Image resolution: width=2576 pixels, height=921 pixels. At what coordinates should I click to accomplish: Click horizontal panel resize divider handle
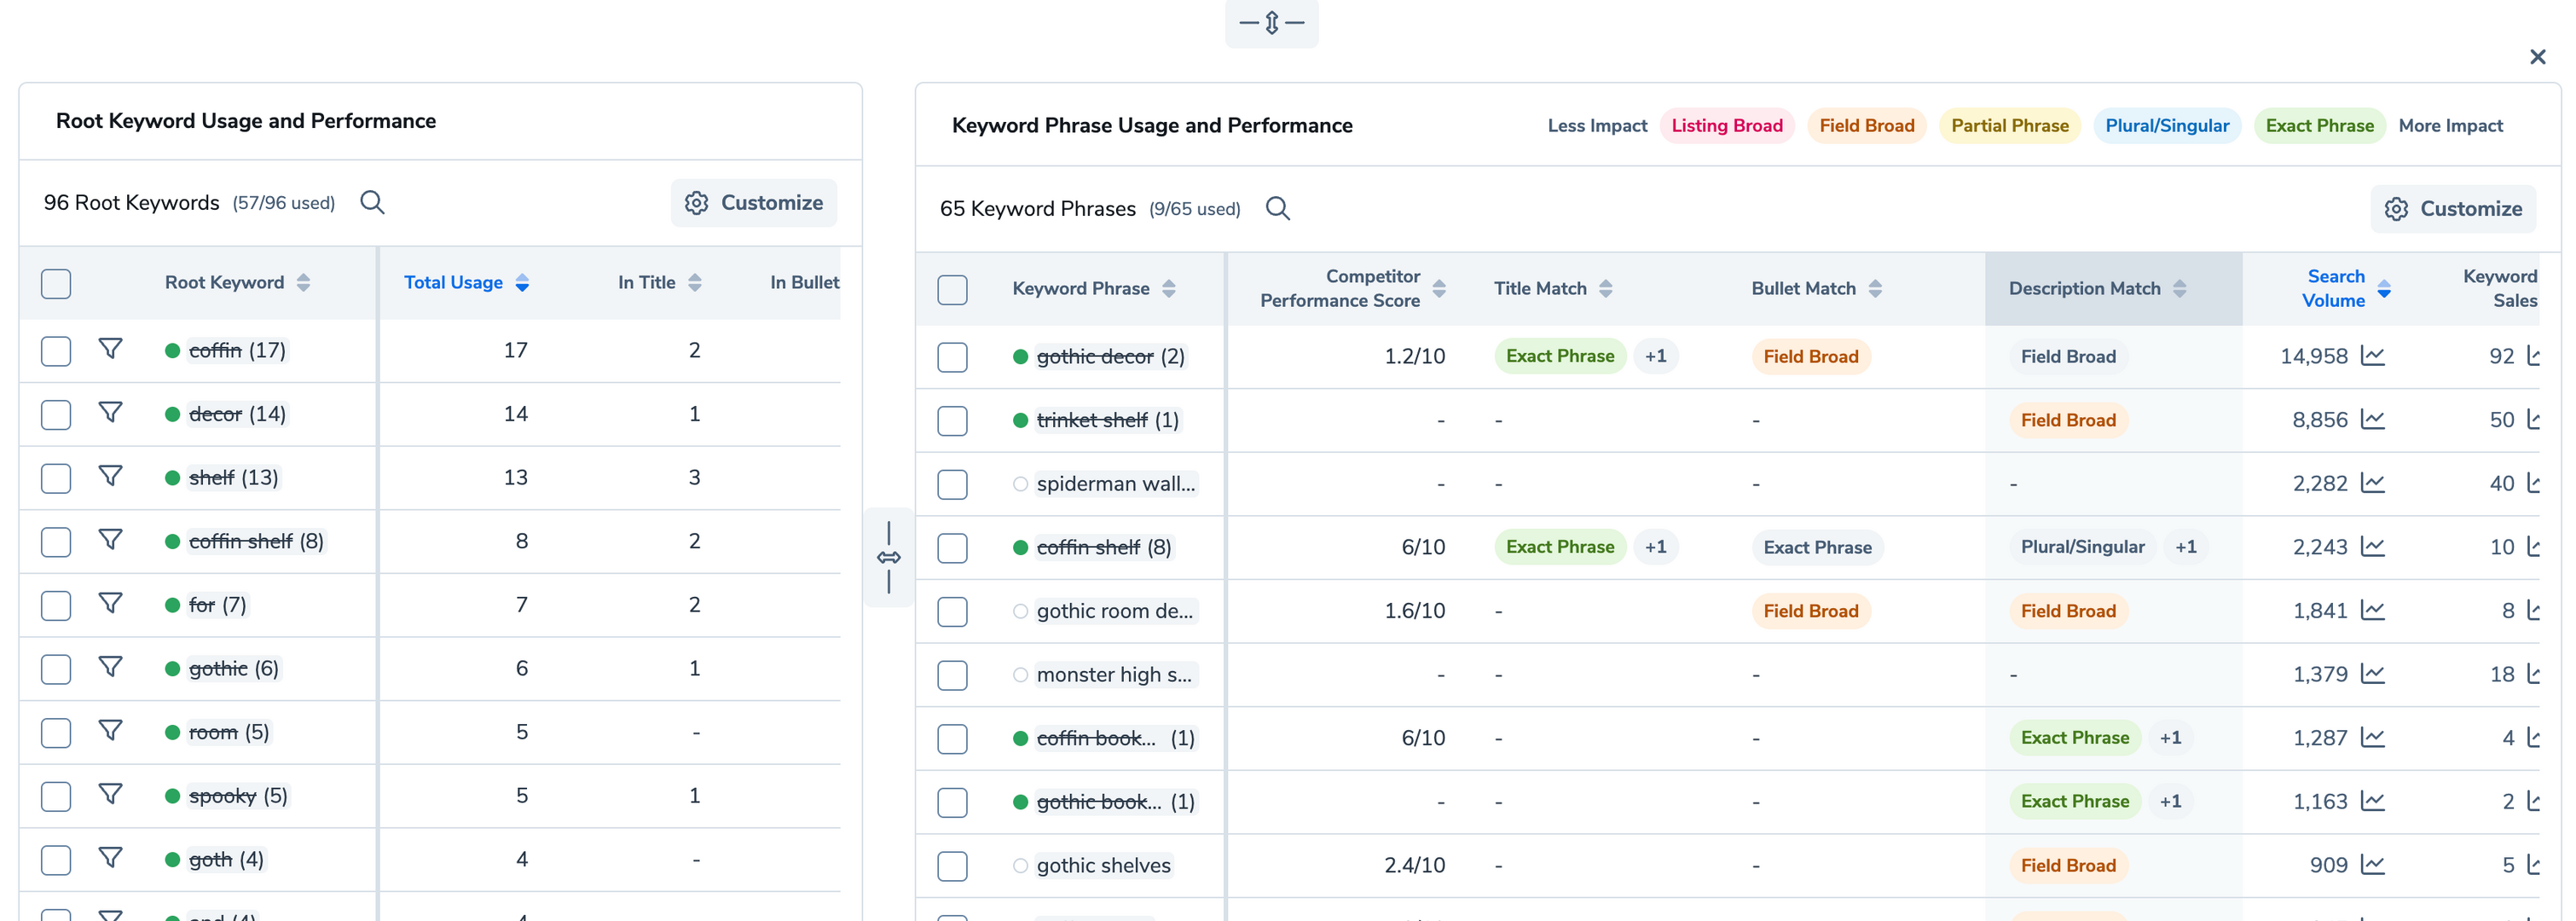point(888,557)
